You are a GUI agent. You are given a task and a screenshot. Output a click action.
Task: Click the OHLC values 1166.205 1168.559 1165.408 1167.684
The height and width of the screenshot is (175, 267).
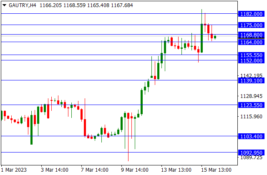click(x=86, y=5)
